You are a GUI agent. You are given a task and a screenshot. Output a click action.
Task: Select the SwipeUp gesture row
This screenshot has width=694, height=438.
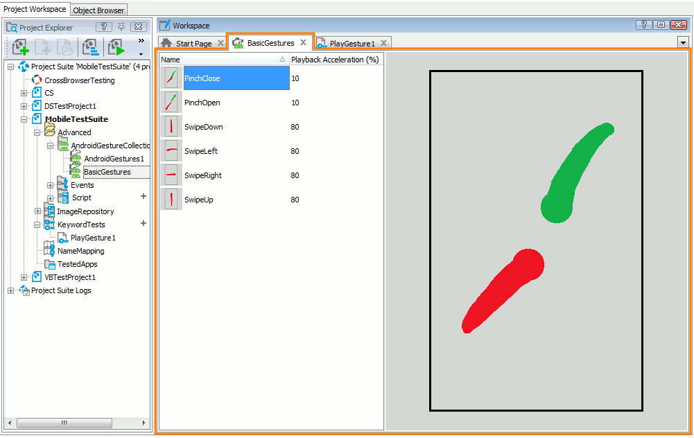(x=272, y=200)
